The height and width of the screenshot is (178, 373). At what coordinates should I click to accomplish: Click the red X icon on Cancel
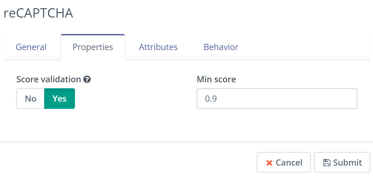(269, 163)
